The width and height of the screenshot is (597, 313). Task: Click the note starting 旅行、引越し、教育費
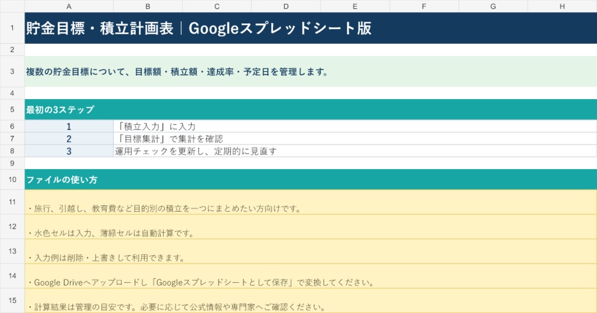tap(311, 202)
